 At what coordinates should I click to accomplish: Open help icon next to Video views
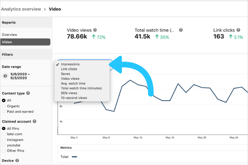[95, 30]
